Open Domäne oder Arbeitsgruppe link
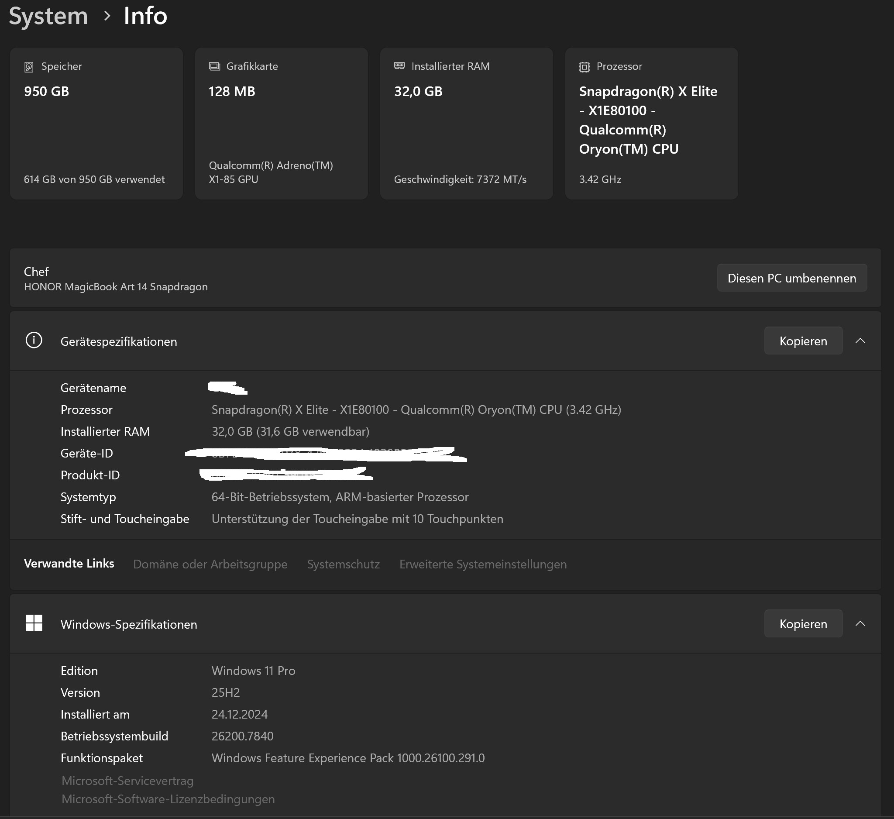 click(210, 564)
